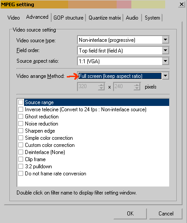The image size is (187, 223).
Task: Enable the Ghost reduction filter
Action: click(20, 117)
